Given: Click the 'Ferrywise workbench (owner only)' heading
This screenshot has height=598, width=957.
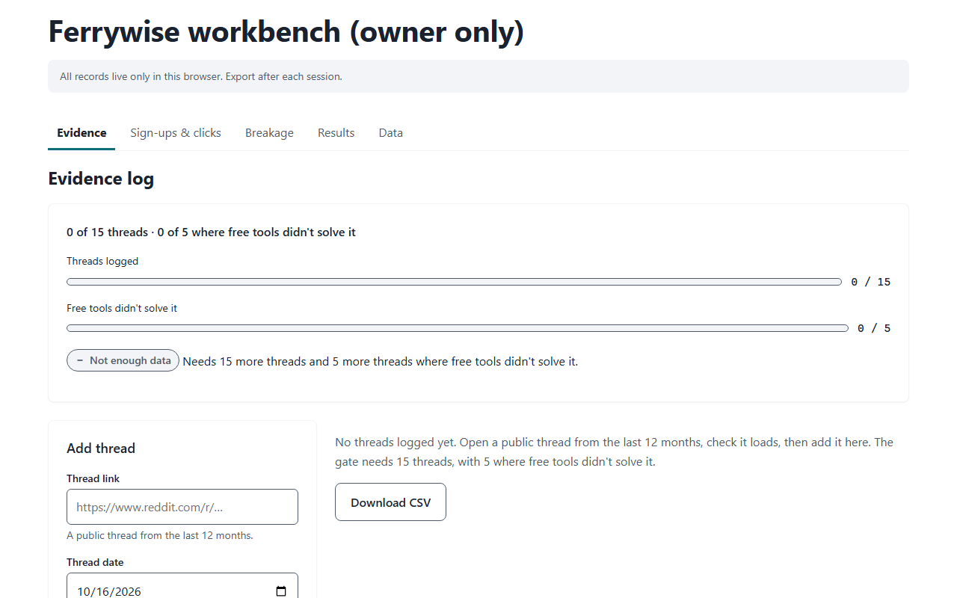Looking at the screenshot, I should pyautogui.click(x=286, y=32).
